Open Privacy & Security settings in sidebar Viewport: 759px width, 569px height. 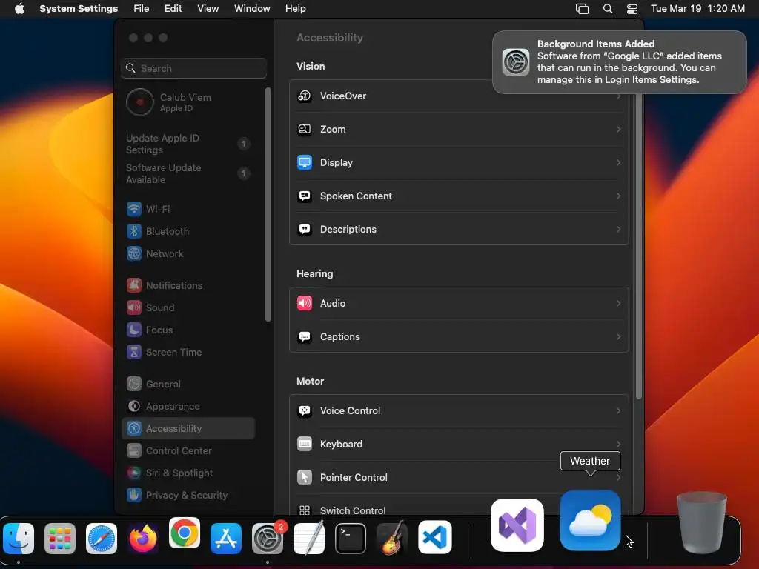(188, 496)
